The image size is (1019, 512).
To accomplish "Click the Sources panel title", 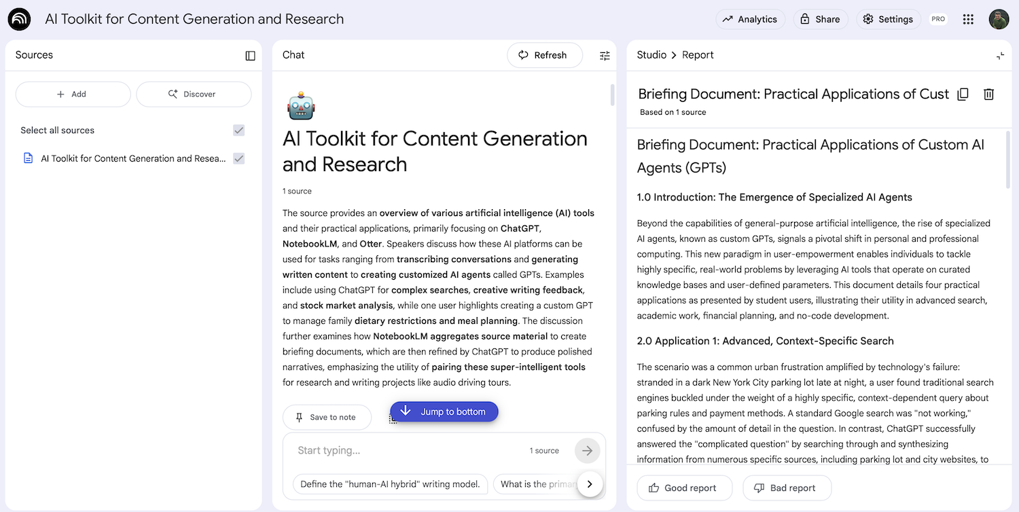I will [x=34, y=55].
